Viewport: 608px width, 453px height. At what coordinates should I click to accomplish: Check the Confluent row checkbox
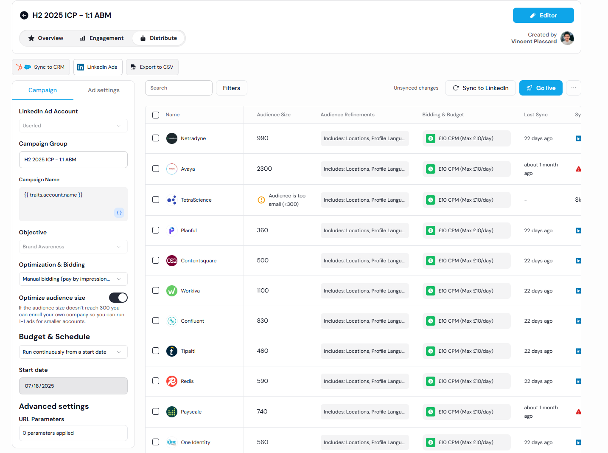click(156, 321)
